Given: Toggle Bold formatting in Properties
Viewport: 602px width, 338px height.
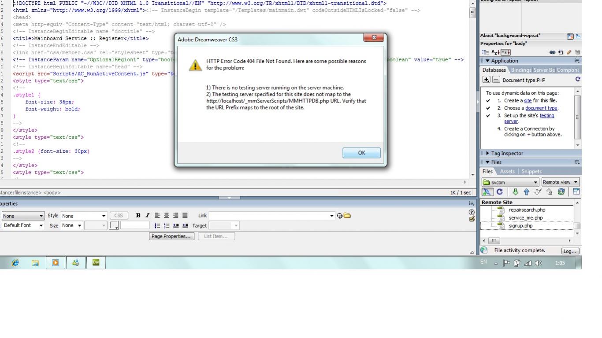Looking at the screenshot, I should 138,216.
